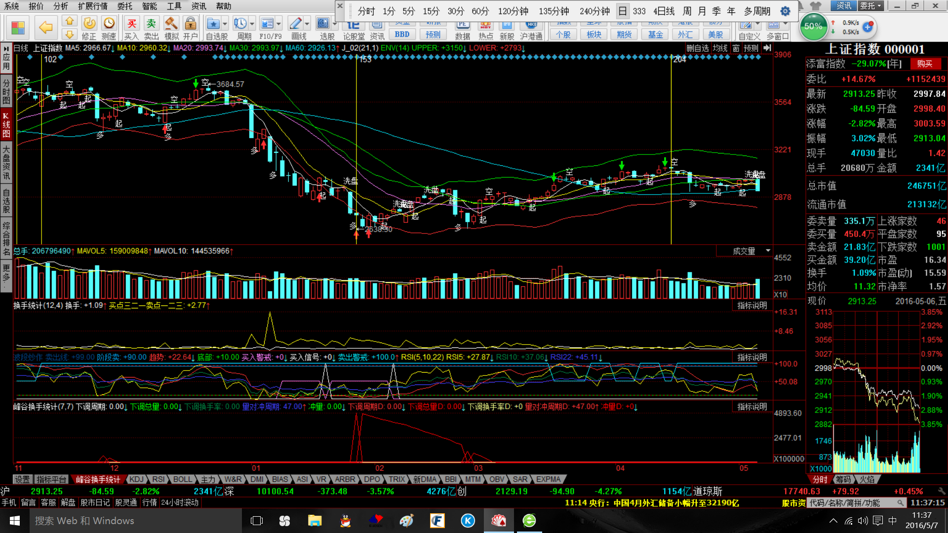Expand the 画线 dropdown arrow
Image resolution: width=948 pixels, height=533 pixels.
(x=307, y=24)
